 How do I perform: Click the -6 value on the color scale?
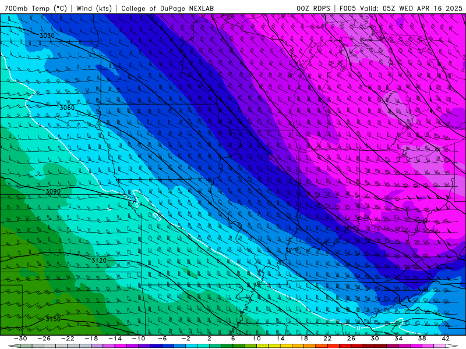coord(163,339)
